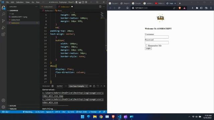Expand the css folder
The width and height of the screenshot is (214, 120).
point(13,14)
